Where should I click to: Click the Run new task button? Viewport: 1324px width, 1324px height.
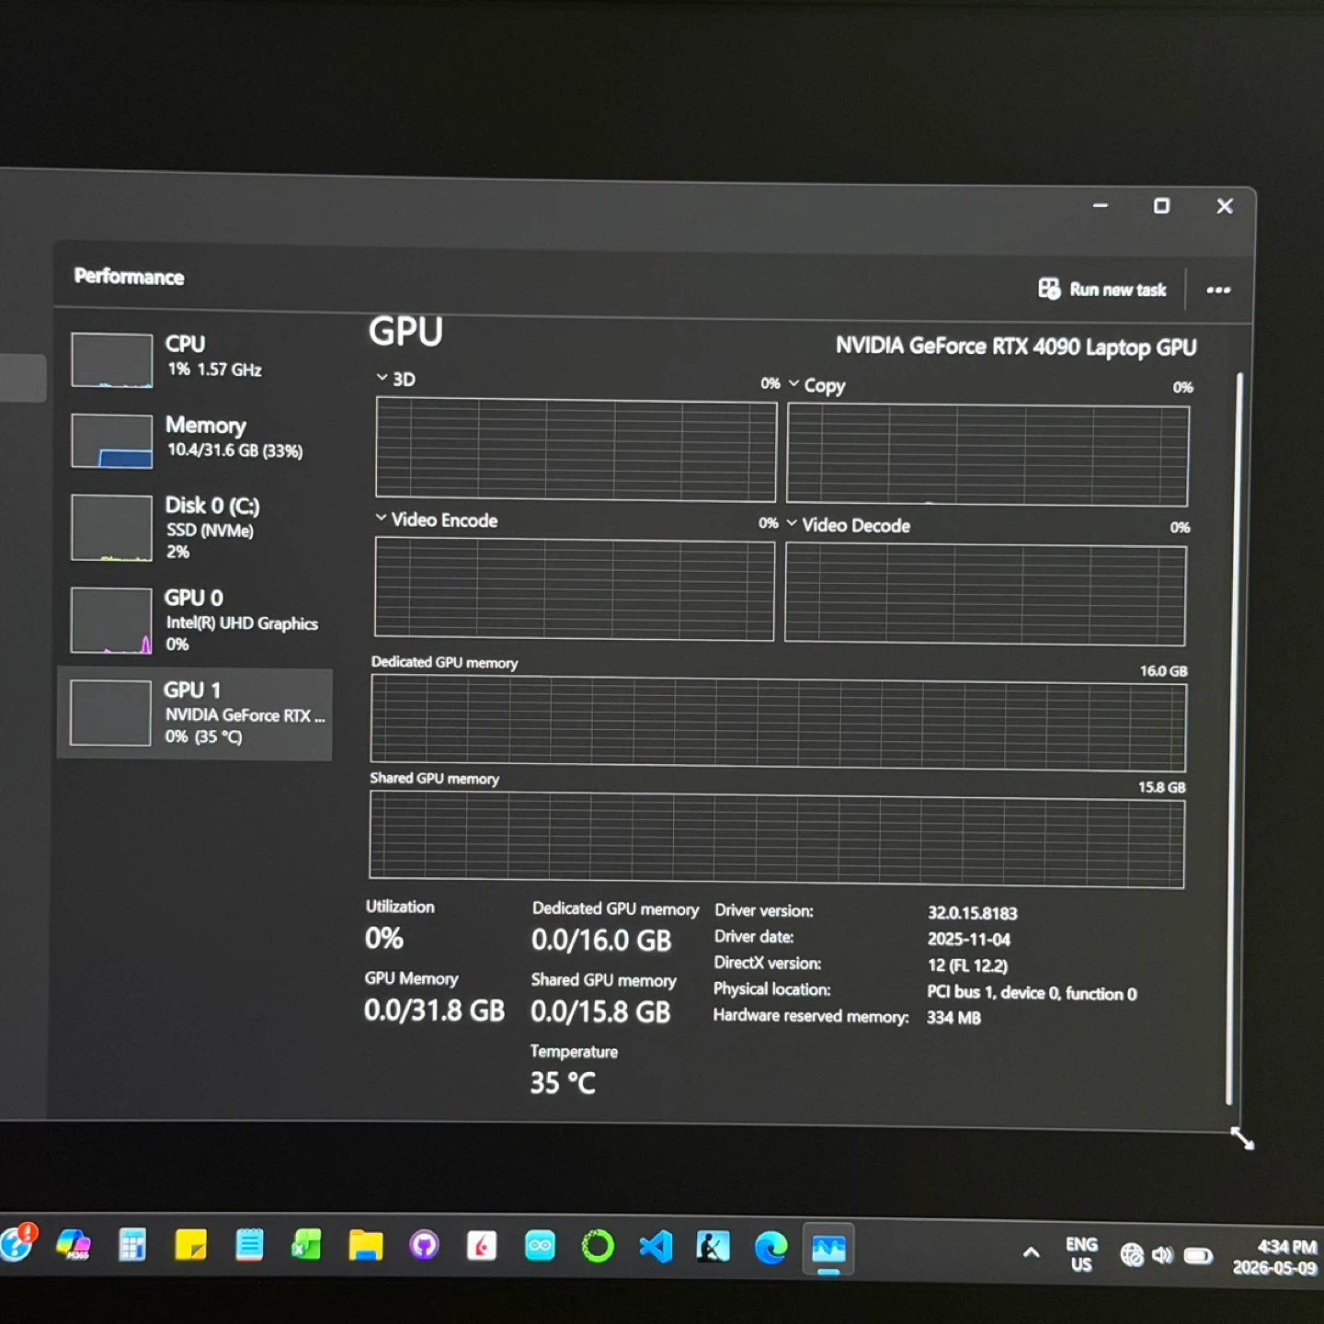tap(1101, 290)
